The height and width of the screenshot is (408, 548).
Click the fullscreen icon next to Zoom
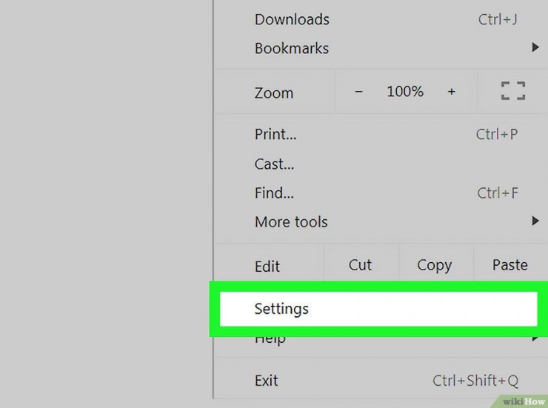pos(512,91)
